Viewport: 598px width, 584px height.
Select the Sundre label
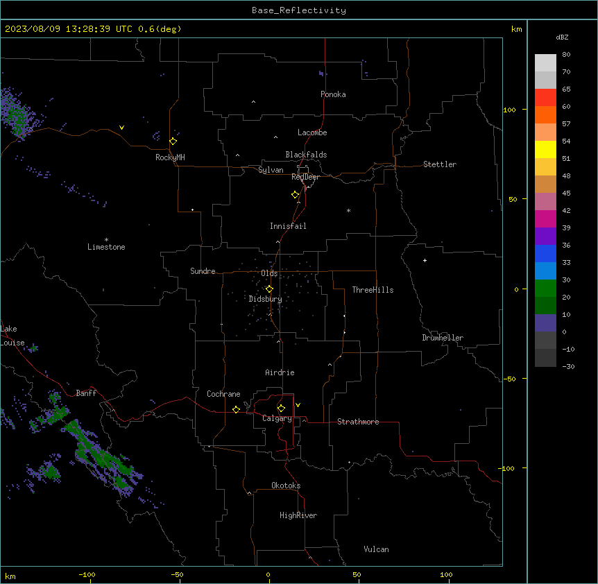tap(203, 271)
